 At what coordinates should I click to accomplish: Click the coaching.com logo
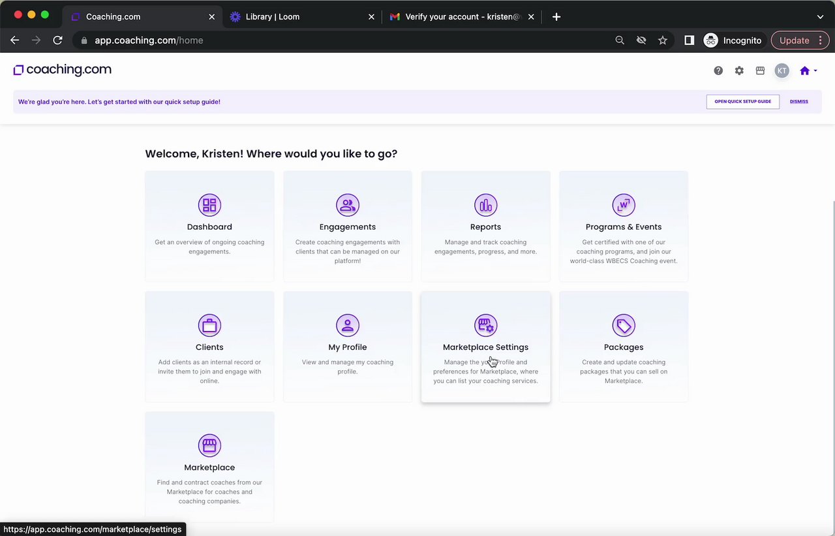pyautogui.click(x=63, y=70)
